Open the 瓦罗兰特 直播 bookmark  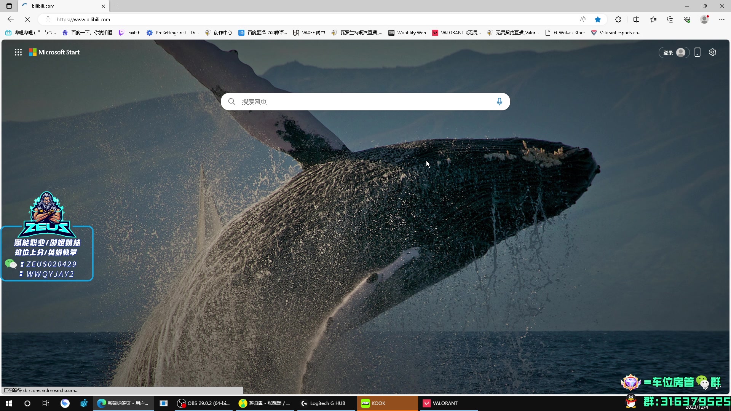[x=357, y=33]
